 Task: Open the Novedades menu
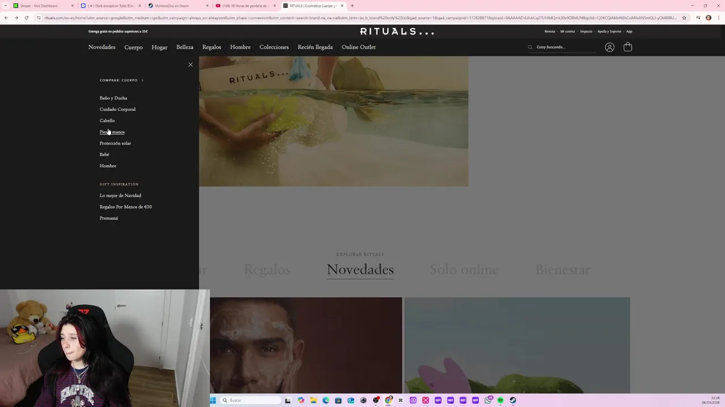102,47
